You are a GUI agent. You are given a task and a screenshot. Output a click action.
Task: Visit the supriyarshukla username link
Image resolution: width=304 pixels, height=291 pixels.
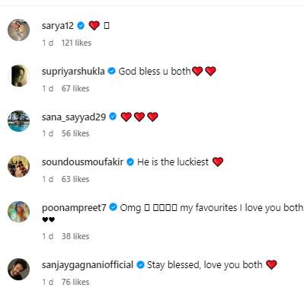coord(73,72)
